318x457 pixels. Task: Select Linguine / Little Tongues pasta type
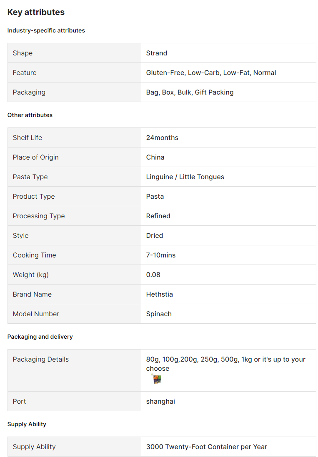click(185, 177)
